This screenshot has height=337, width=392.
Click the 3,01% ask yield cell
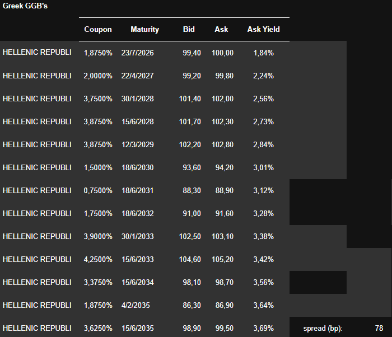click(x=263, y=167)
